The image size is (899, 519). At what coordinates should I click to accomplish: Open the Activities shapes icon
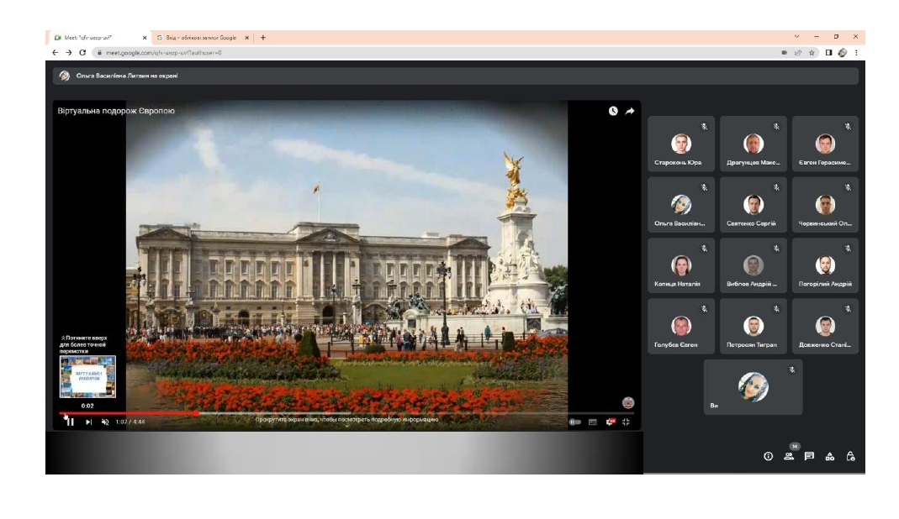[x=830, y=457]
